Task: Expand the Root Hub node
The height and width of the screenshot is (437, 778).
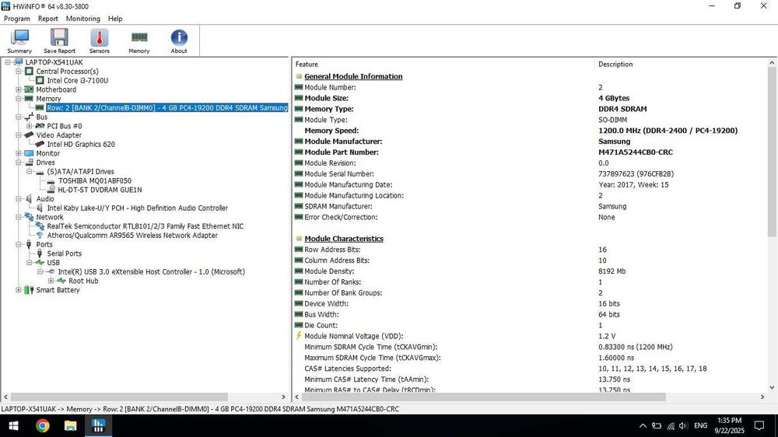Action: 51,281
